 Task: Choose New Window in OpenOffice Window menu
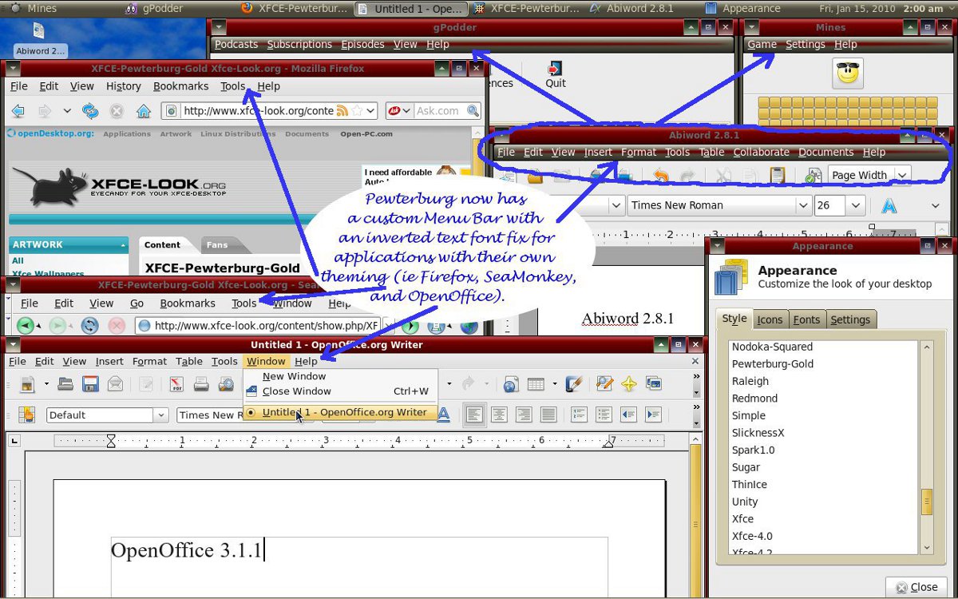(x=341, y=376)
